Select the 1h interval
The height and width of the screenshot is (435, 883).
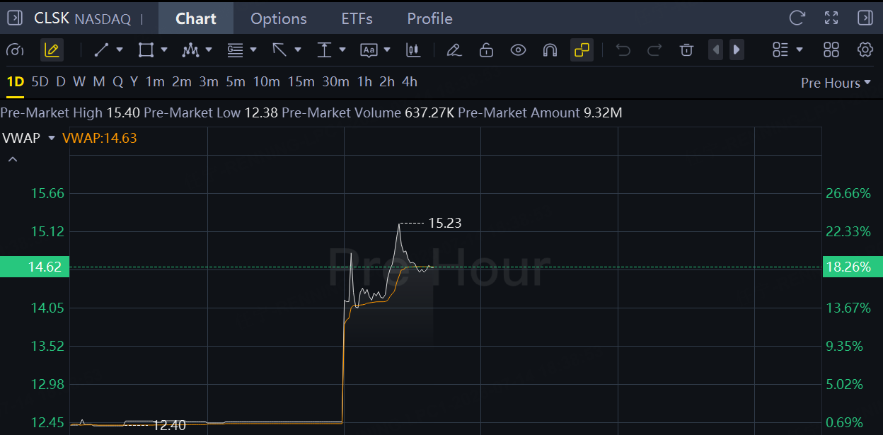364,82
